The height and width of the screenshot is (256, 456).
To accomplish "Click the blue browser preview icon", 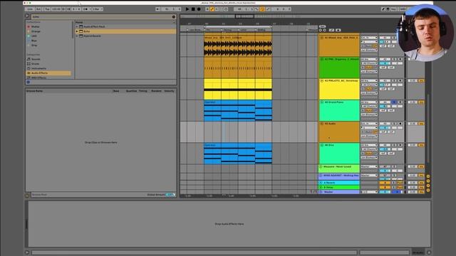I will click(x=28, y=82).
